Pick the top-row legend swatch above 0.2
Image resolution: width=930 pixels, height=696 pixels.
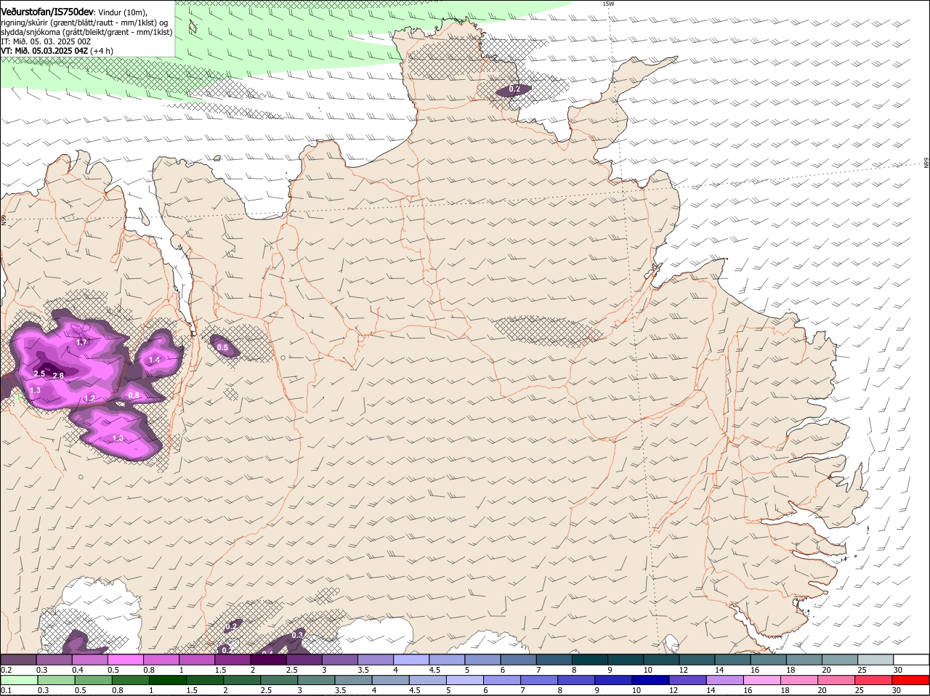click(x=18, y=659)
